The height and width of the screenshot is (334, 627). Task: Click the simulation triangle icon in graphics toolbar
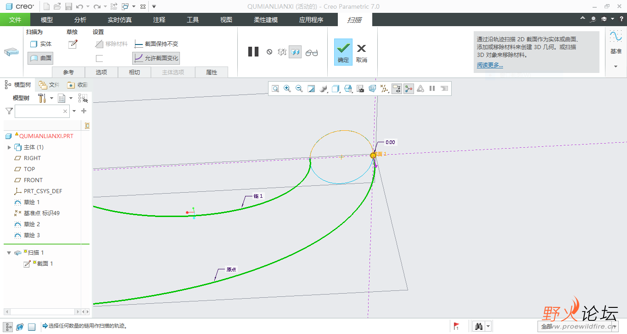420,89
